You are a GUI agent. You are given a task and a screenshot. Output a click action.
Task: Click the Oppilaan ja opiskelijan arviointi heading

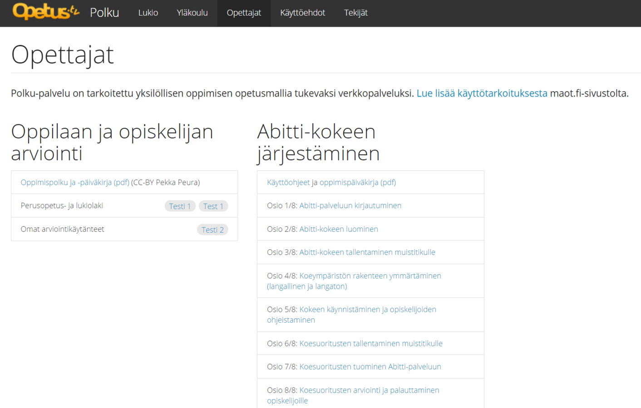coord(112,142)
